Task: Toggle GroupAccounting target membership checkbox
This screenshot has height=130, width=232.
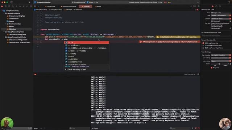Action: 203,43
